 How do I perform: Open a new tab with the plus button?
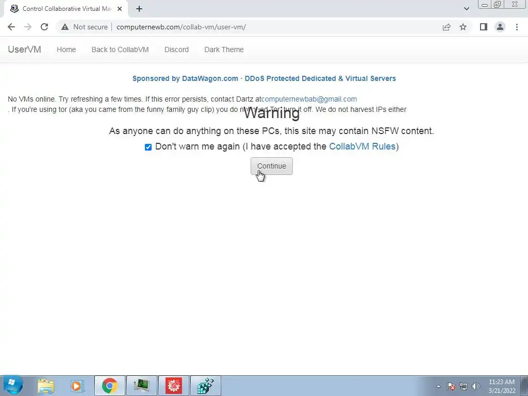click(x=139, y=9)
